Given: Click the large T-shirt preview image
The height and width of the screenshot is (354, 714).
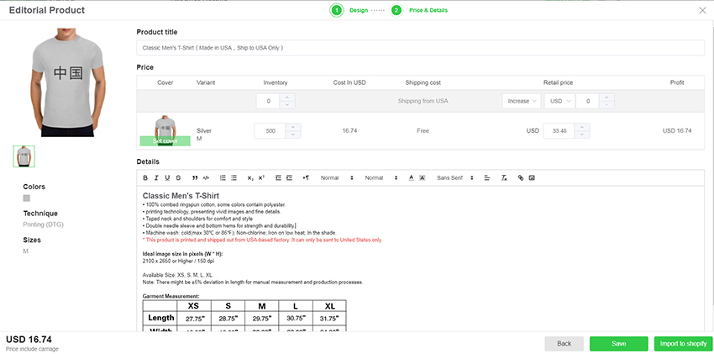Looking at the screenshot, I should (67, 82).
